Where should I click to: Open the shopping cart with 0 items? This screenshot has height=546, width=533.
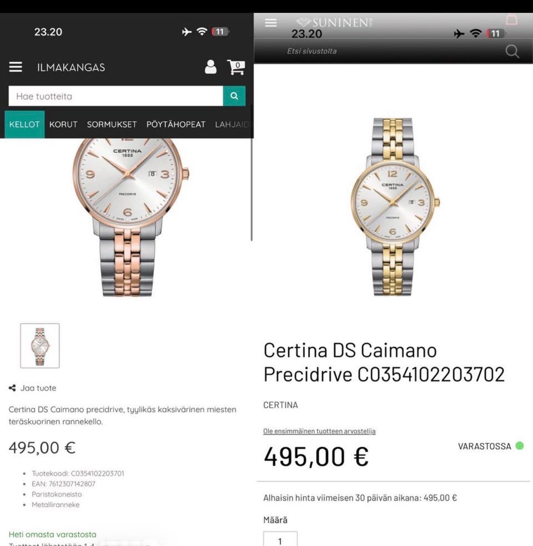(x=236, y=67)
